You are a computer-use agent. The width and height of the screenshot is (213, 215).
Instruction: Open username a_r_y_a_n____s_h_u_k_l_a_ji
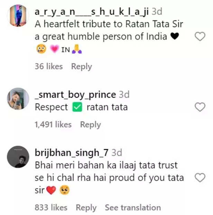coord(92,12)
